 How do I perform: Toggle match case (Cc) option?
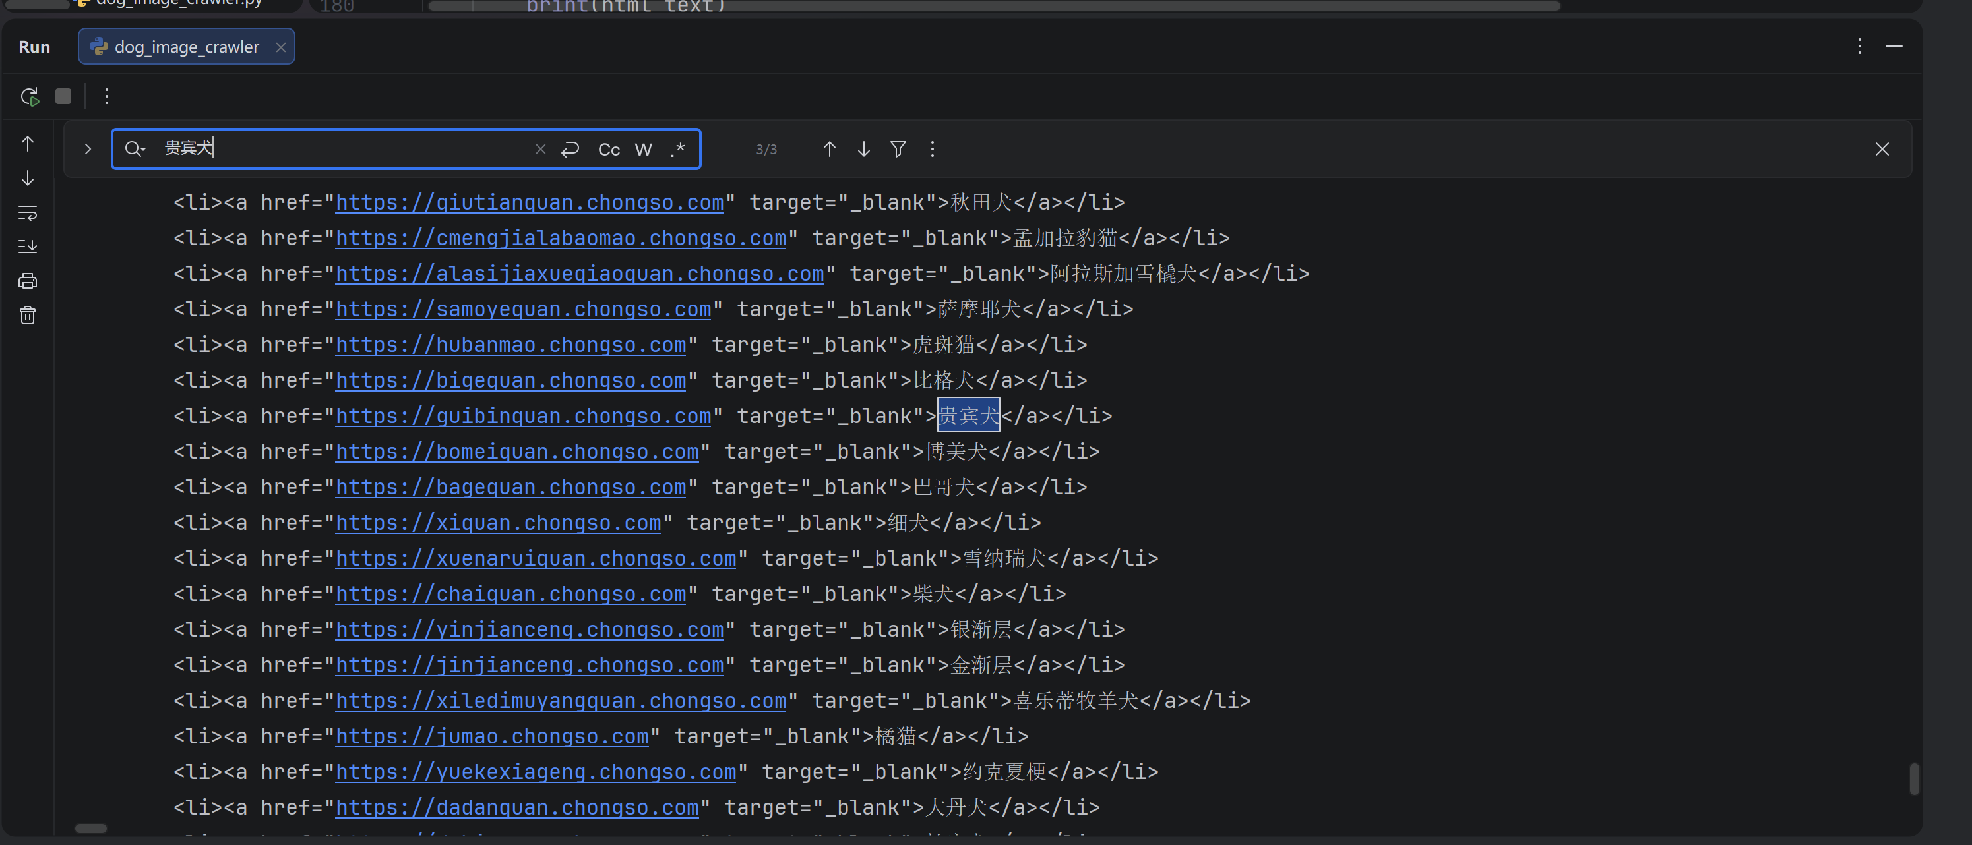point(609,149)
